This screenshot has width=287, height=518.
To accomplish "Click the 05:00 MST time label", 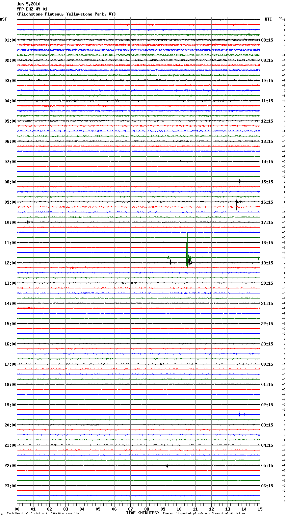I will click(x=10, y=121).
